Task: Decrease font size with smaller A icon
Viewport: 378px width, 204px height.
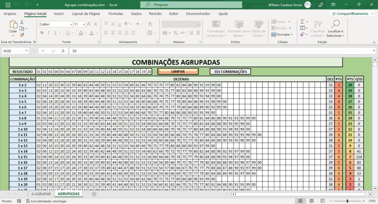Action: [96, 24]
